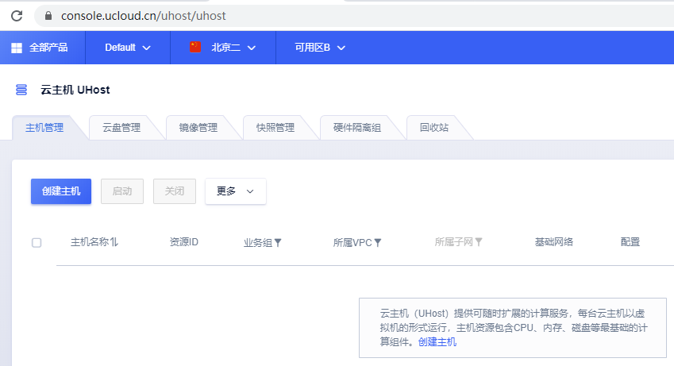Open the 可用区B zone dropdown
This screenshot has width=674, height=366.
coord(320,48)
